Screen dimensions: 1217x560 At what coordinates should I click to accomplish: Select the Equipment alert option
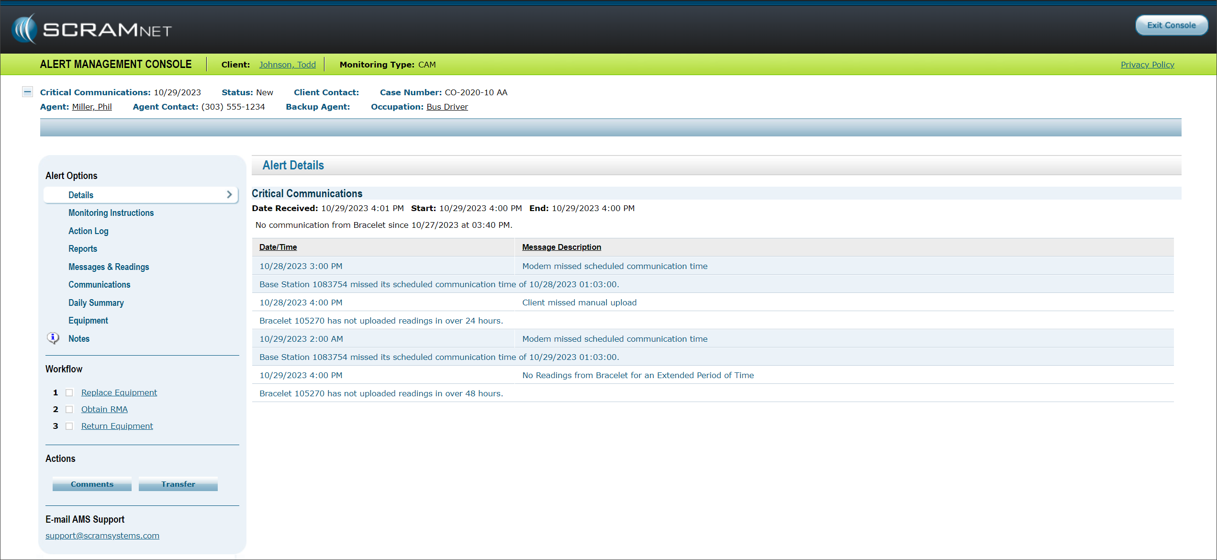(88, 321)
